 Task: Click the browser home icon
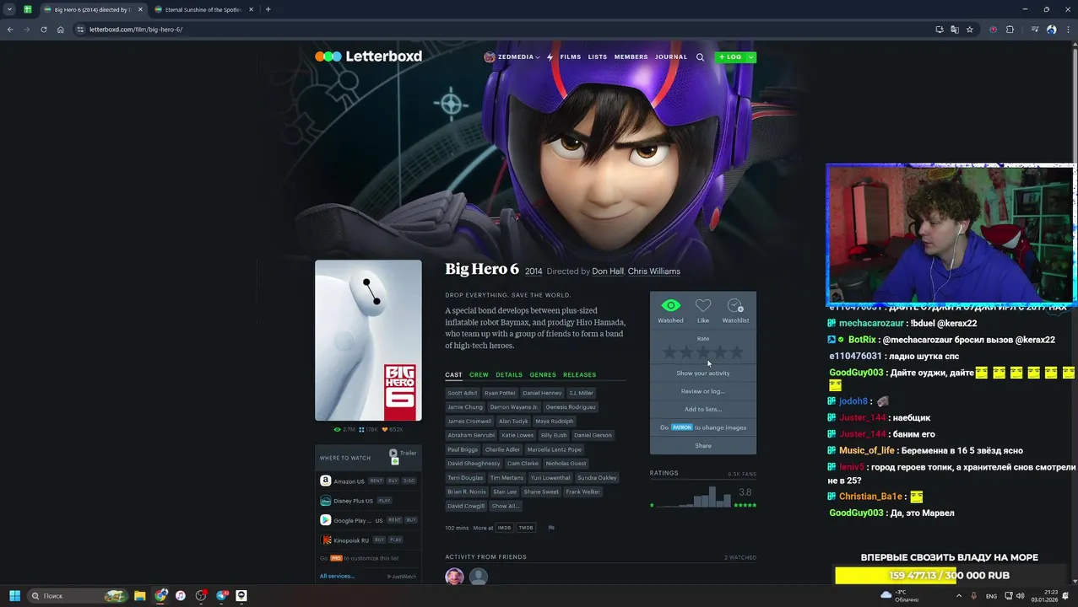point(60,30)
